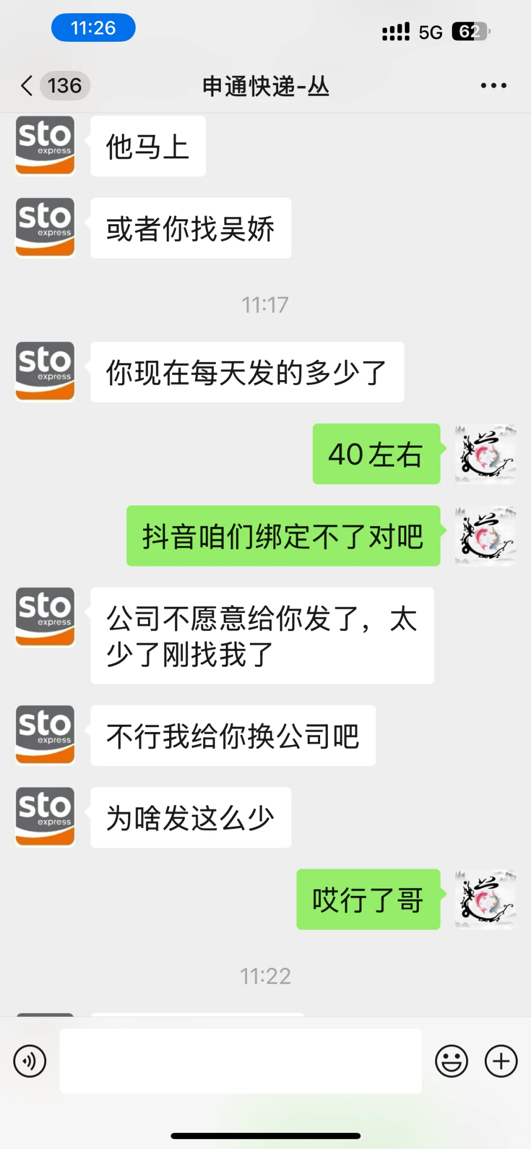Focus the message text input field
531x1149 pixels.
[x=240, y=1061]
